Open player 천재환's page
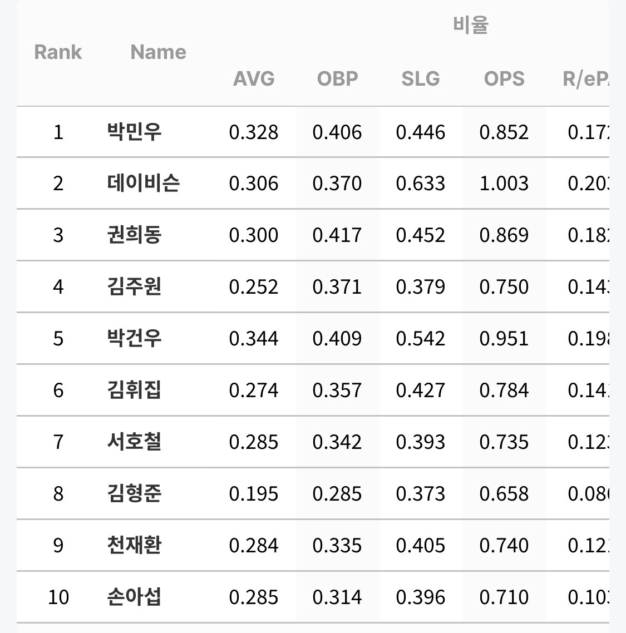Viewport: 626px width, 633px height. click(134, 545)
